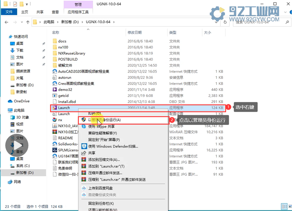Open OneDrive in the sidebar
The height and width of the screenshot is (211, 292).
click(19, 101)
